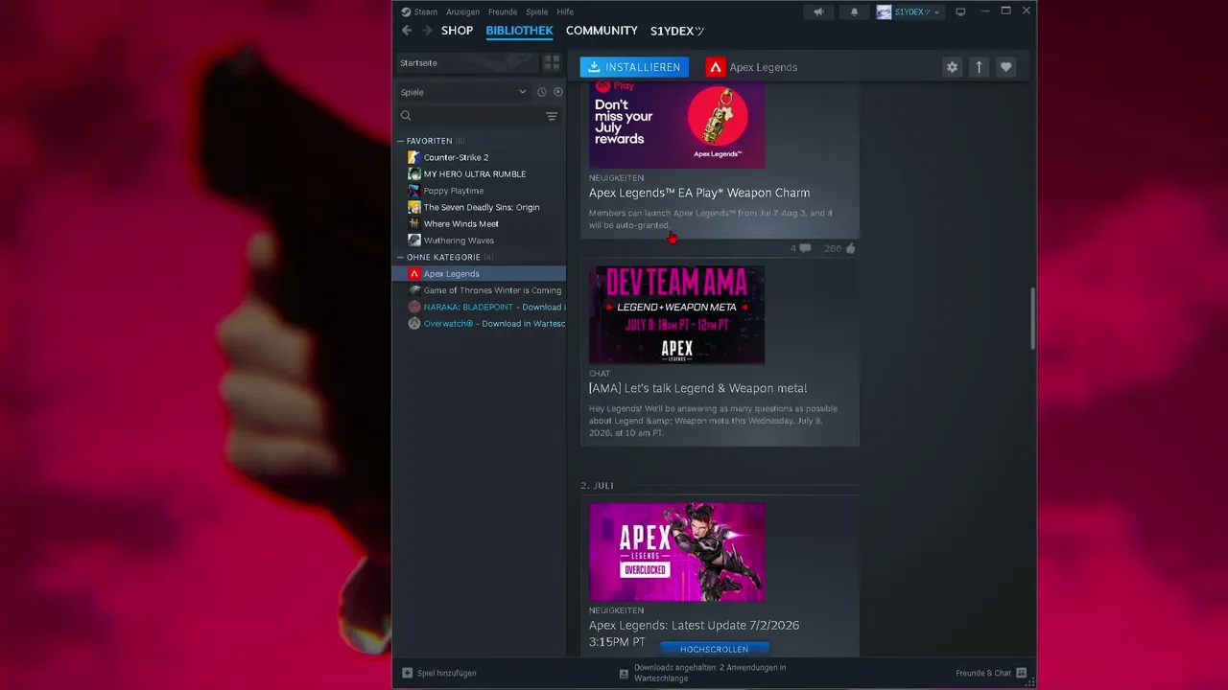This screenshot has width=1228, height=690.
Task: Click The Seven Deadly Sins: Origin icon
Action: point(413,207)
